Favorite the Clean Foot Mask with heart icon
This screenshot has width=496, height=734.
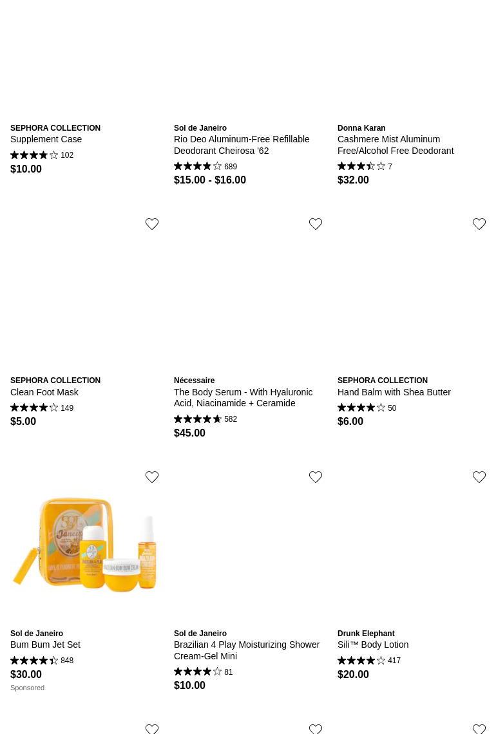point(152,224)
